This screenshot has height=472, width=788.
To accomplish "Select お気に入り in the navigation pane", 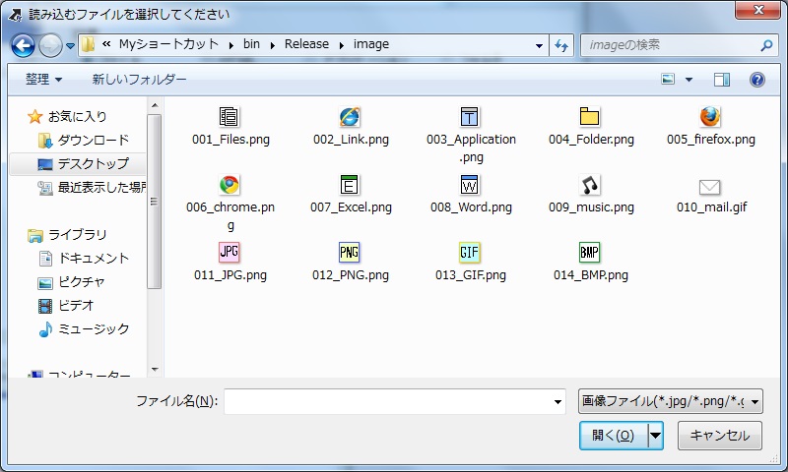I will coord(67,116).
